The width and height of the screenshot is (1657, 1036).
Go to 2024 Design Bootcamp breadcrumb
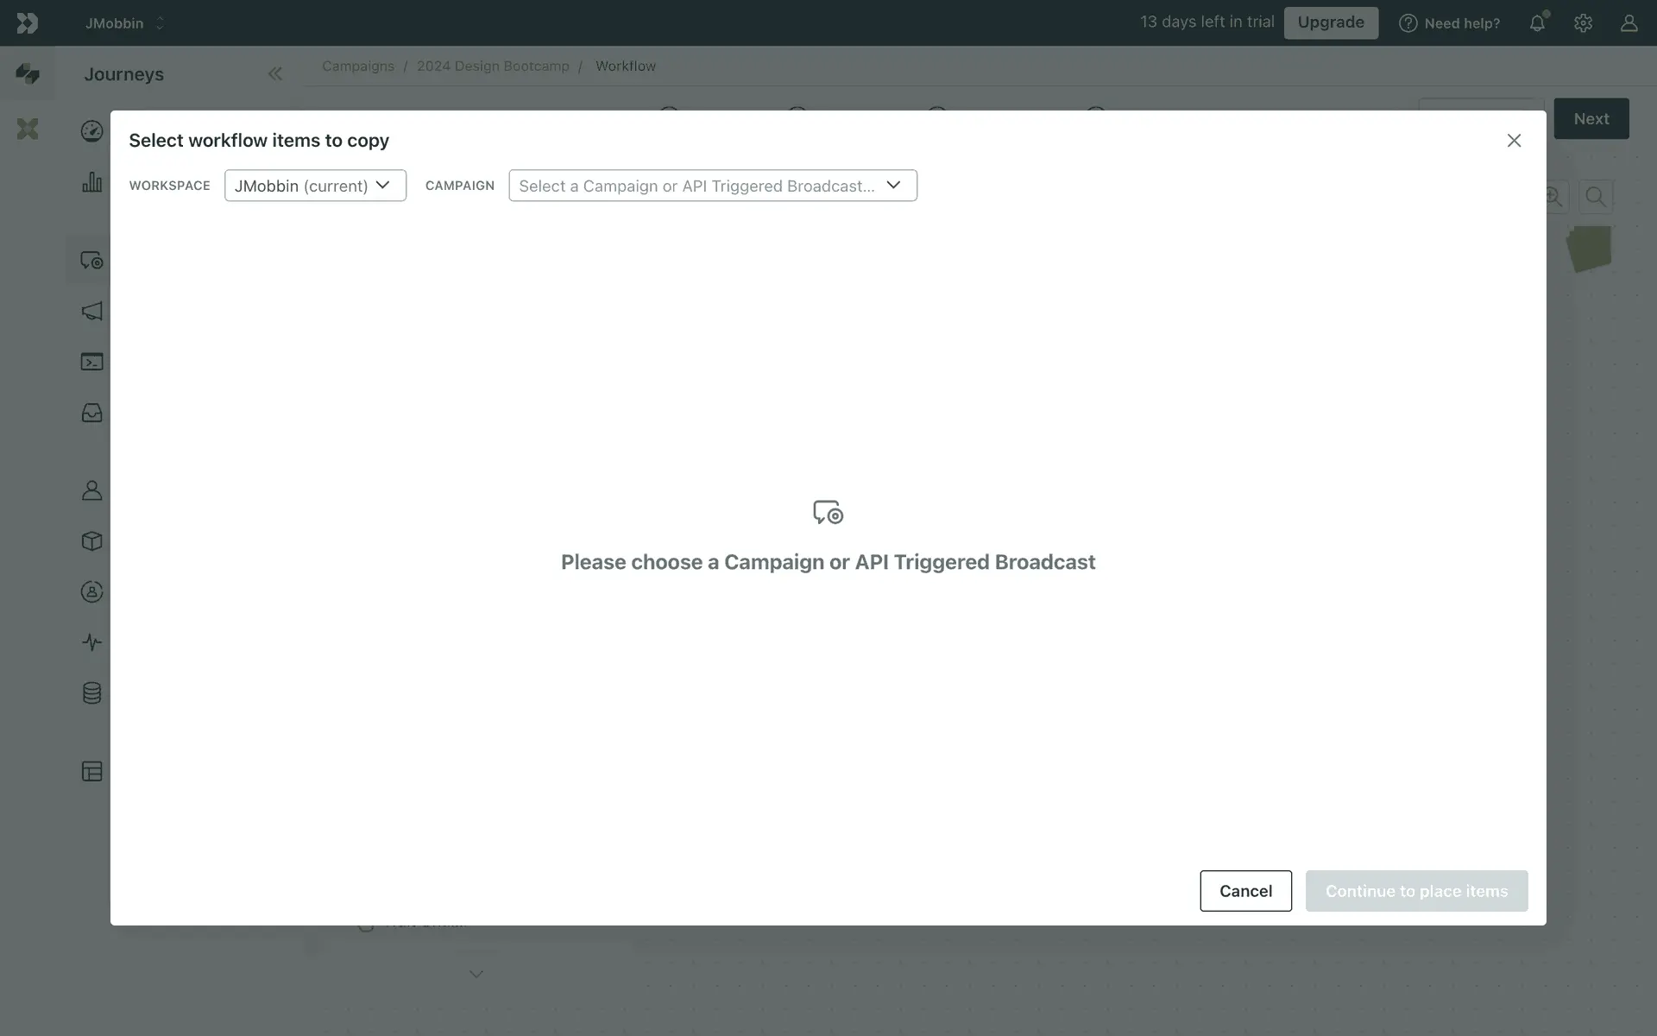coord(493,66)
